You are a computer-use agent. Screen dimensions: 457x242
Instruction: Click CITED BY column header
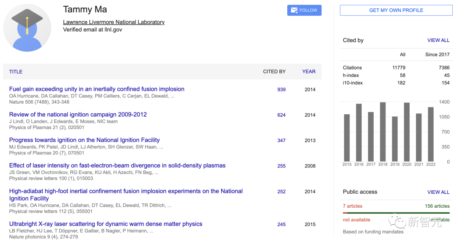click(x=274, y=72)
